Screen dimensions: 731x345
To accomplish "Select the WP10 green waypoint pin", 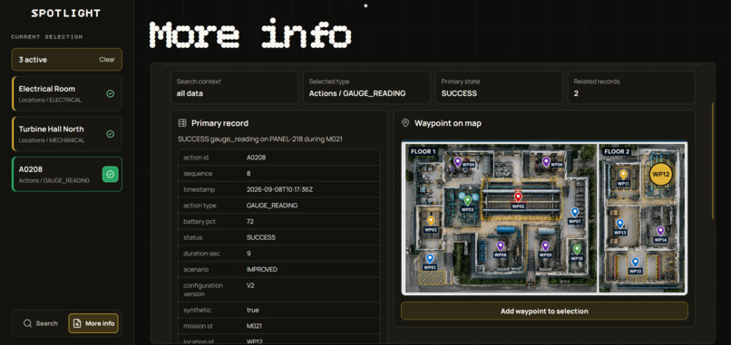I will point(577,249).
